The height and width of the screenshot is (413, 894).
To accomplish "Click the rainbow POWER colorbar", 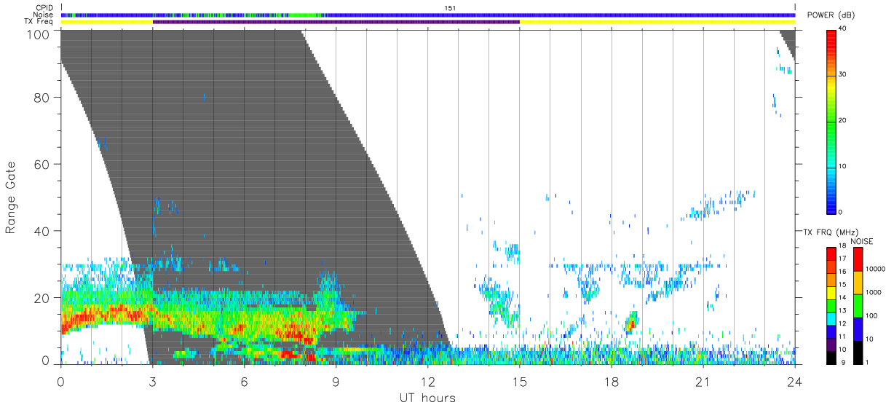I will (831, 122).
